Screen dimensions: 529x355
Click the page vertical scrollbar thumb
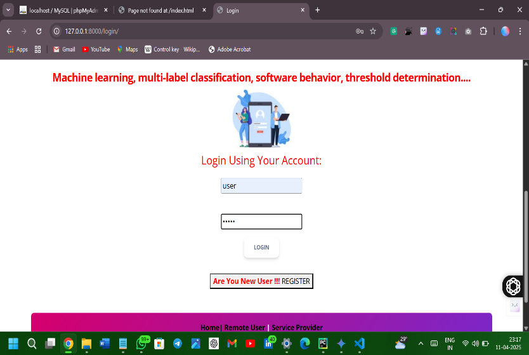[x=526, y=246]
